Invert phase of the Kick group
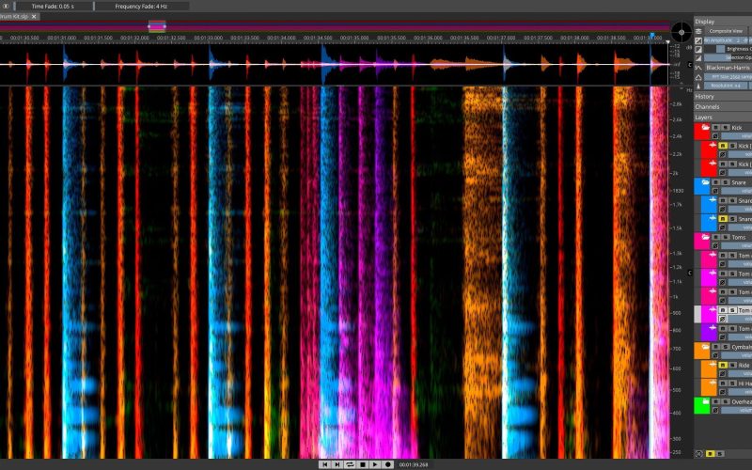 coord(715,136)
